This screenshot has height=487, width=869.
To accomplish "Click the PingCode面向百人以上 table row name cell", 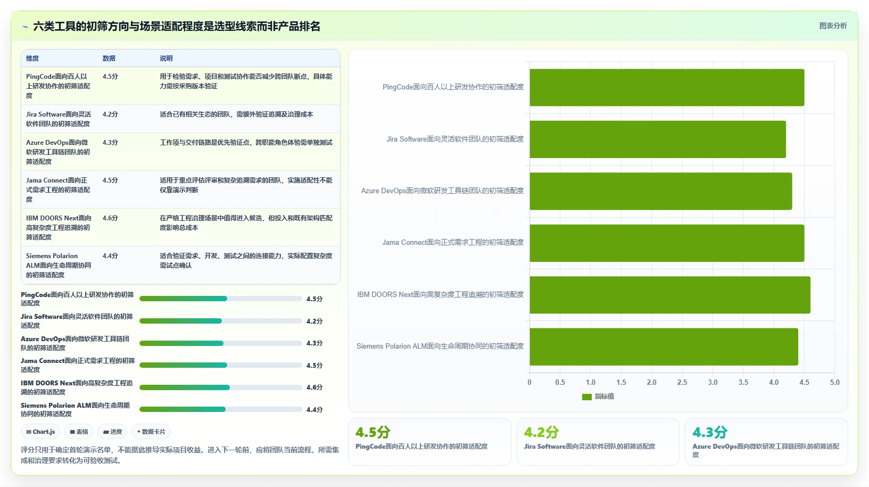I will 59,86.
